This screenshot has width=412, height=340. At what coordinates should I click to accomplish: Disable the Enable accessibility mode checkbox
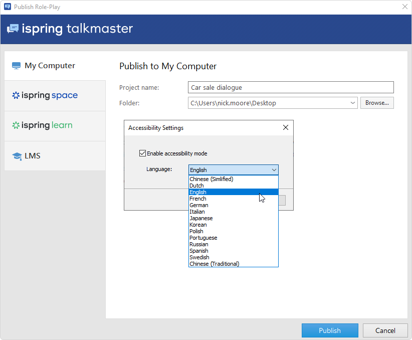pyautogui.click(x=142, y=153)
